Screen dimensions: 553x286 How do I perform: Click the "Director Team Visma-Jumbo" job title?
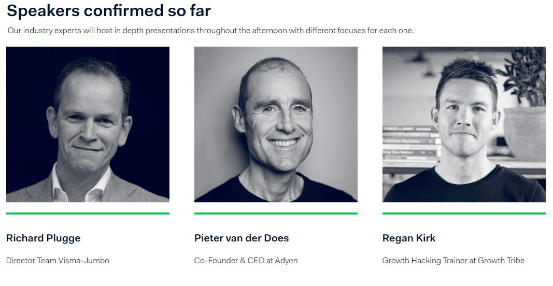pos(58,261)
